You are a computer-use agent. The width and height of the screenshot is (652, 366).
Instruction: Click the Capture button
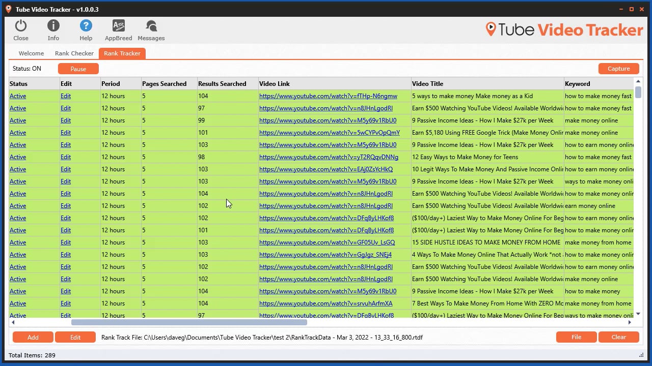tap(619, 69)
